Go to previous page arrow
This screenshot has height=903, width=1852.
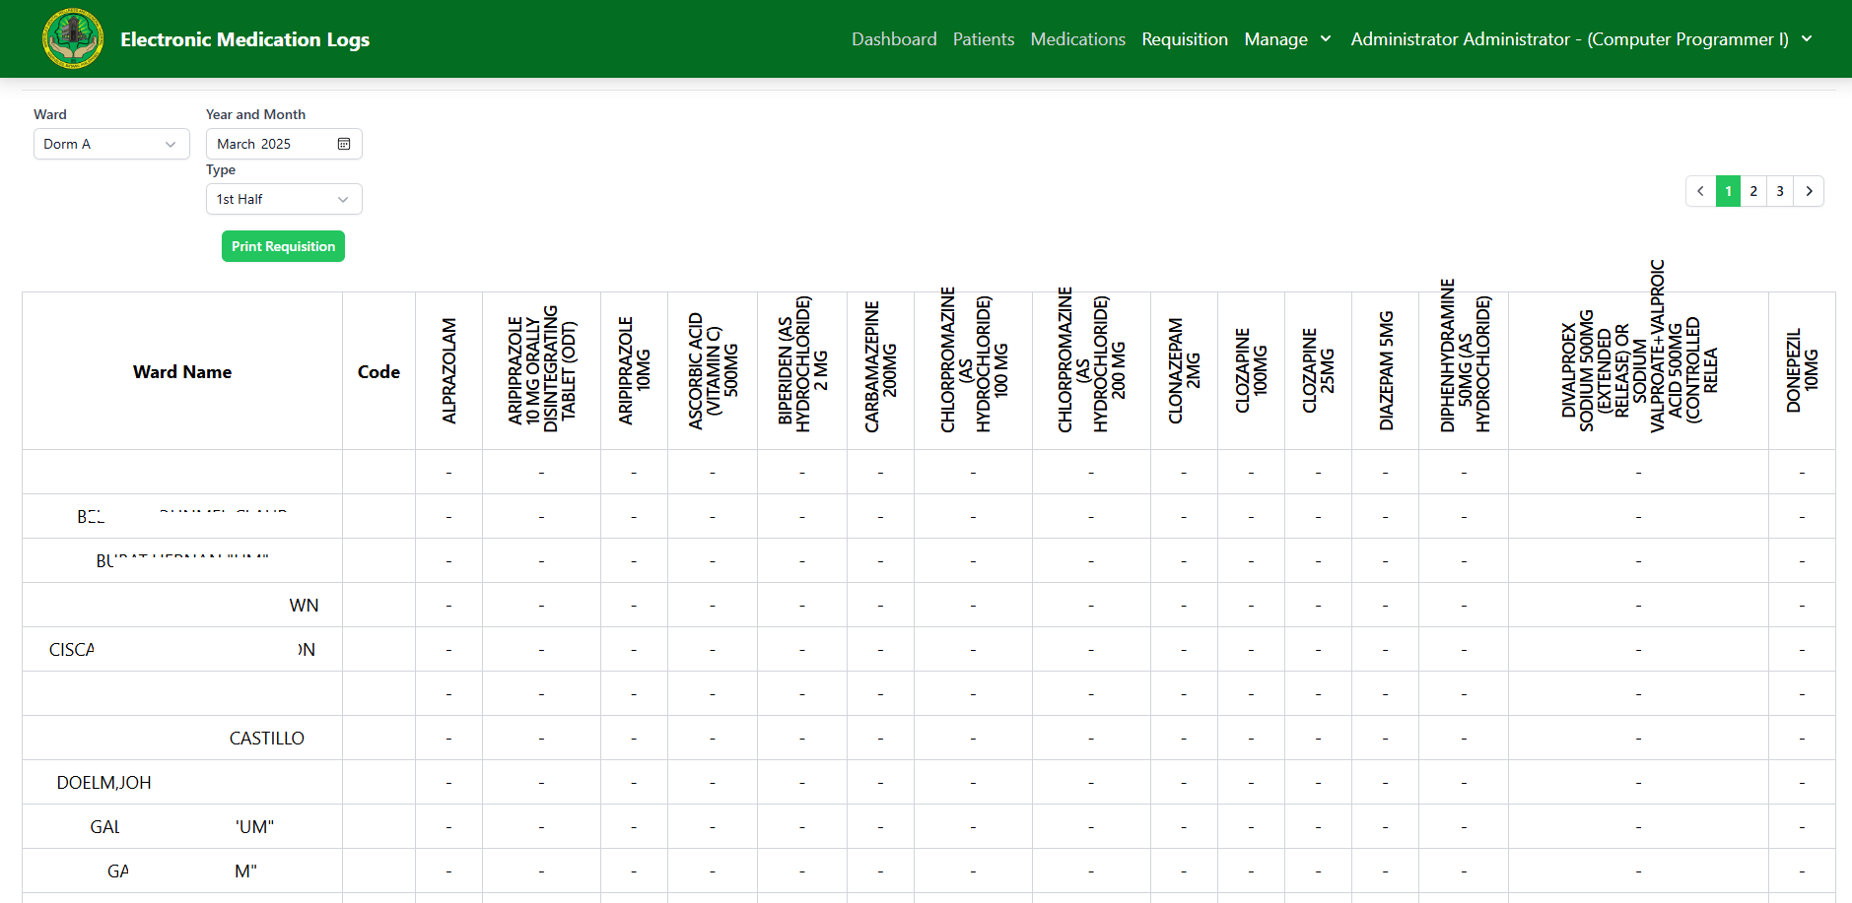(1700, 191)
